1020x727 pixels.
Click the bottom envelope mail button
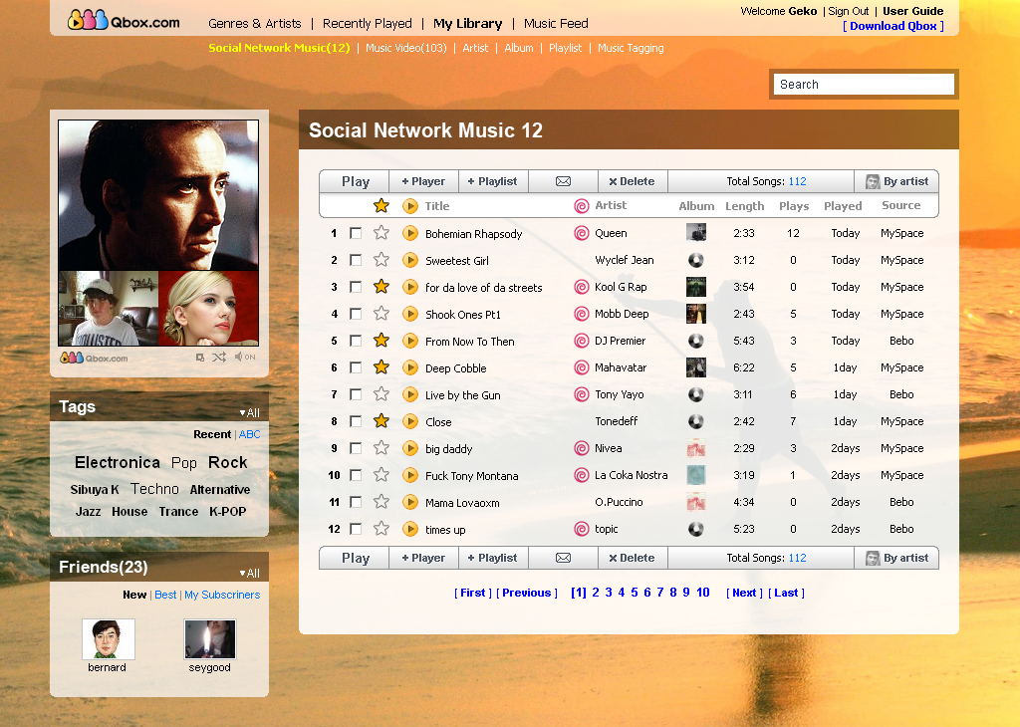coord(564,558)
